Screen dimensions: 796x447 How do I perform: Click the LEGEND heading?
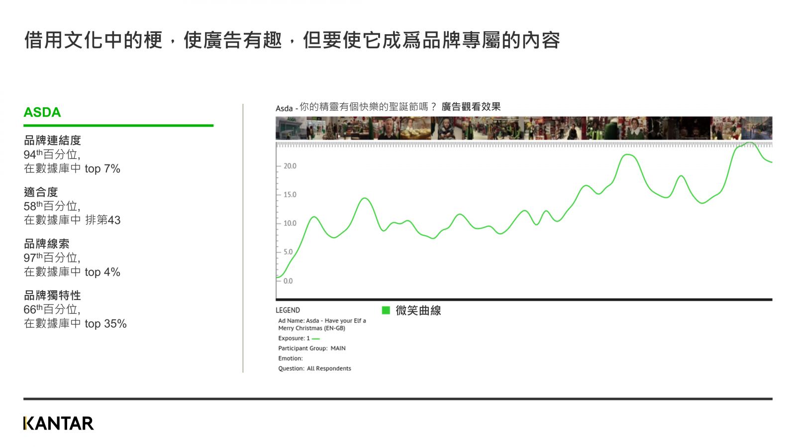[x=288, y=310]
